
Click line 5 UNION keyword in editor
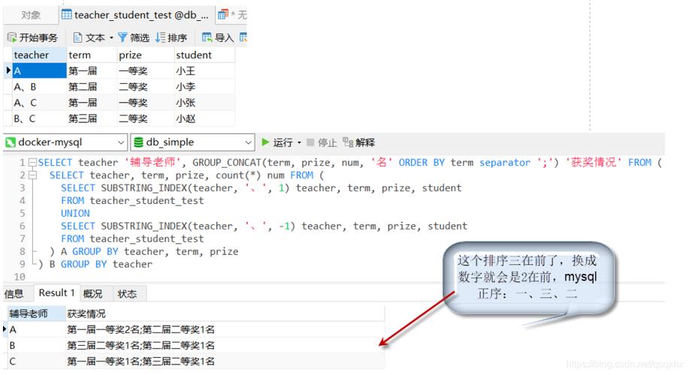pos(75,213)
